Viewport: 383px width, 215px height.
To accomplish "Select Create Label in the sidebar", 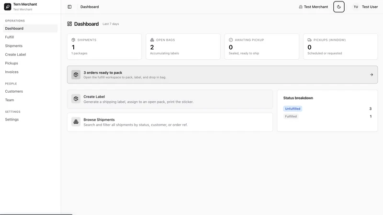I will pyautogui.click(x=30, y=54).
